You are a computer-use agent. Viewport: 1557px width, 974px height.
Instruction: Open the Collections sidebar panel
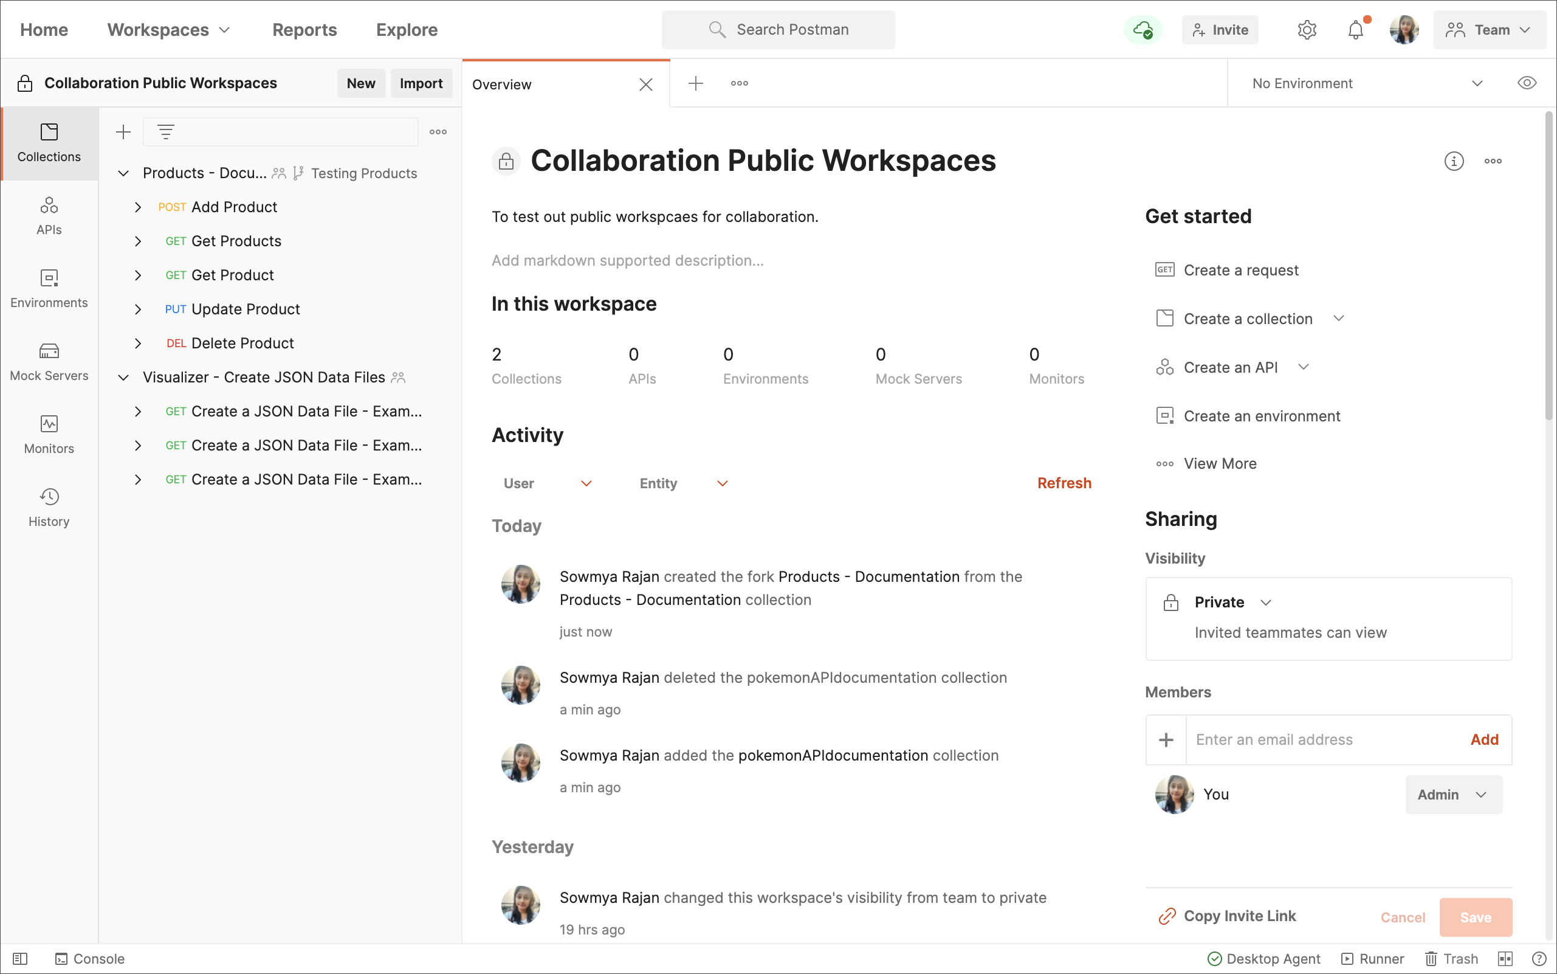tap(49, 143)
